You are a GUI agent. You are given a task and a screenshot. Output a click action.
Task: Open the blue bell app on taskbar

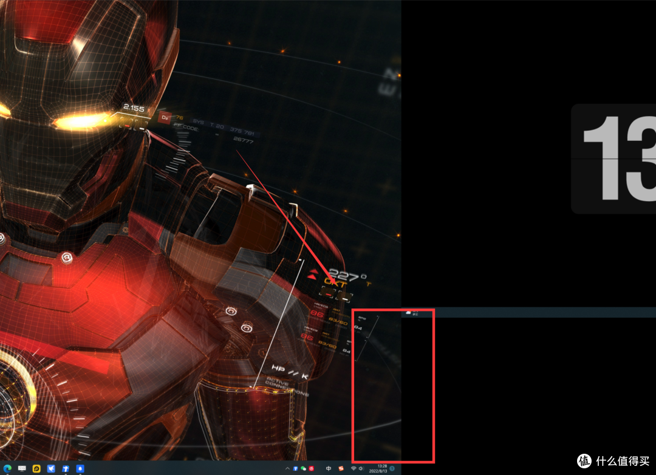click(x=80, y=468)
